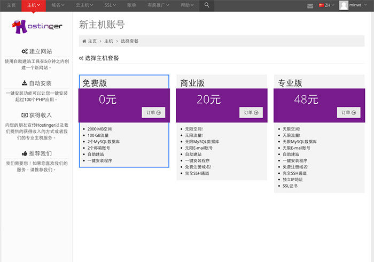Open the 帮助 dropdown menu
The height and width of the screenshot is (262, 374).
coord(187,5)
